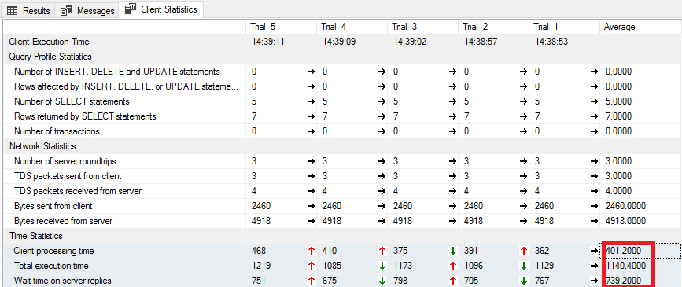This screenshot has height=287, width=682.
Task: Click Trial 3 client processing time 375
Action: point(400,251)
